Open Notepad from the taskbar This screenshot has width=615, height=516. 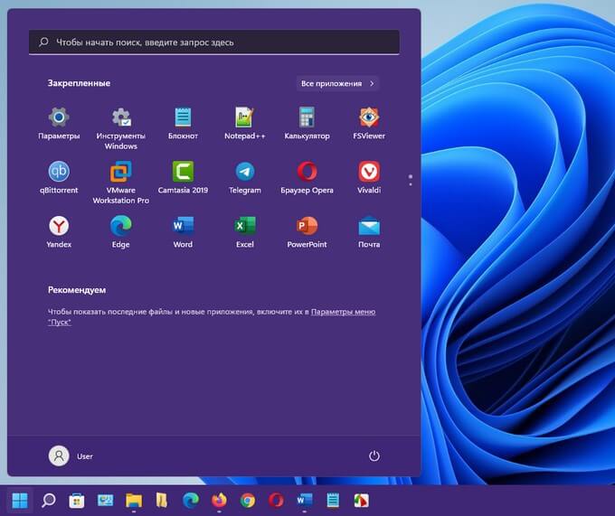[x=333, y=501]
